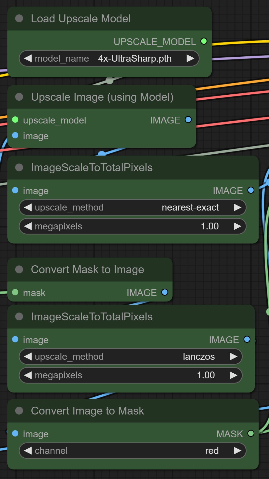The width and height of the screenshot is (269, 479).
Task: Previous upscale_method arrow on lanczos widget
Action: tap(28, 357)
